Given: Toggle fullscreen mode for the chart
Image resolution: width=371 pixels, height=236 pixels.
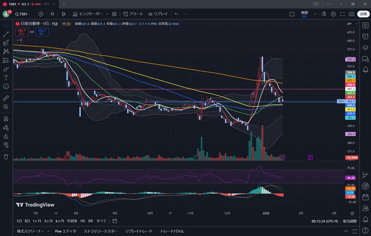Looking at the screenshot, I should tap(342, 14).
